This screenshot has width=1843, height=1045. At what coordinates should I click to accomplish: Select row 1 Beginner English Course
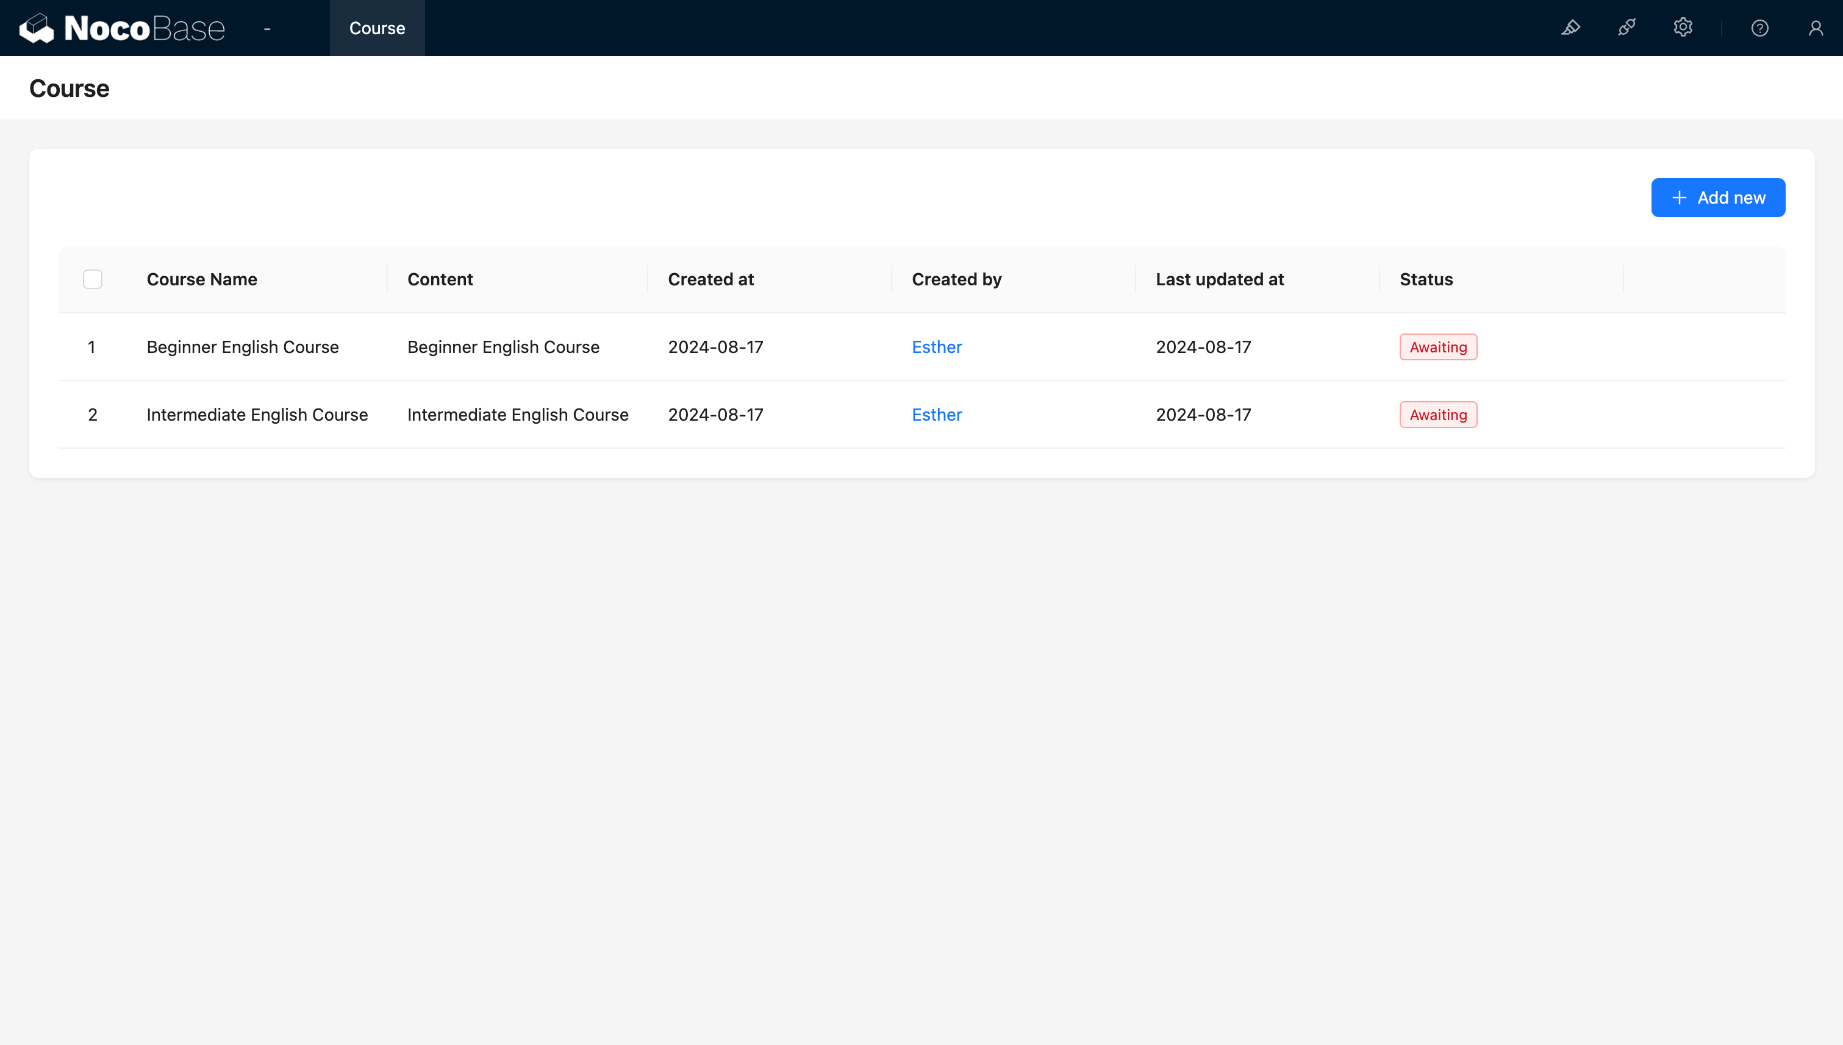[92, 347]
